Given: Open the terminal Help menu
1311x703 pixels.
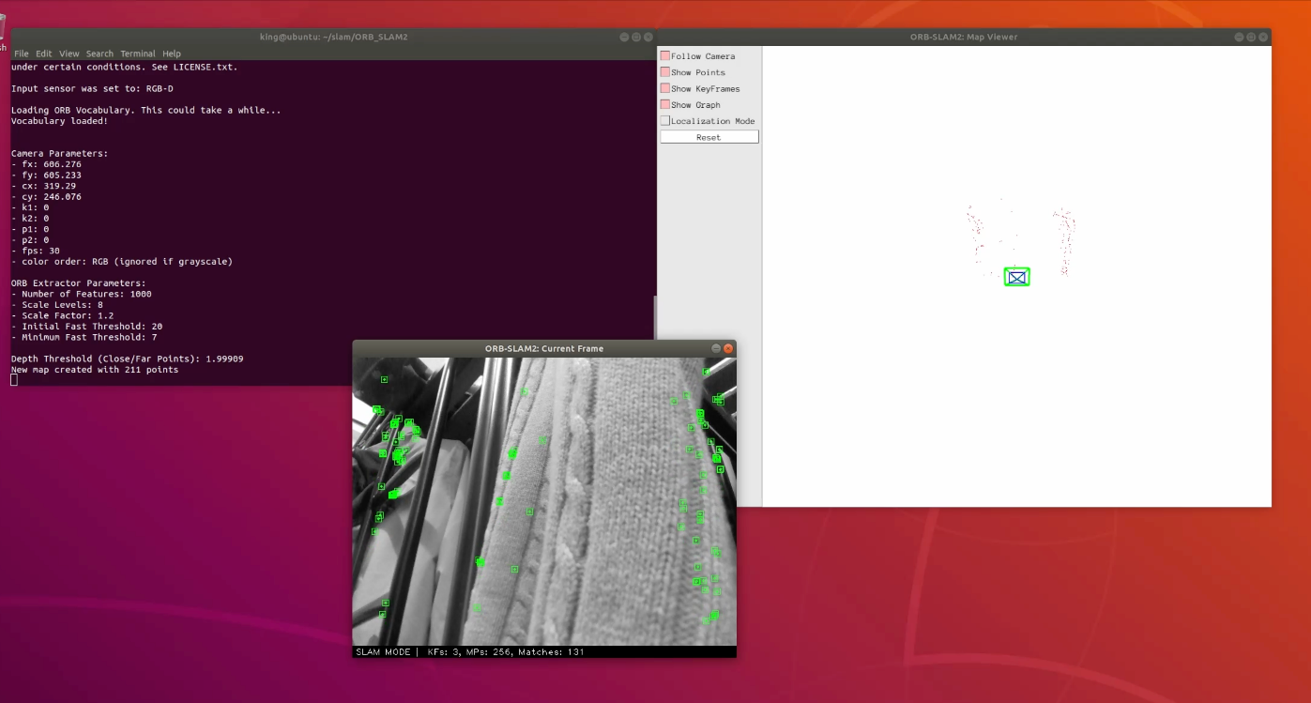Looking at the screenshot, I should pyautogui.click(x=171, y=53).
